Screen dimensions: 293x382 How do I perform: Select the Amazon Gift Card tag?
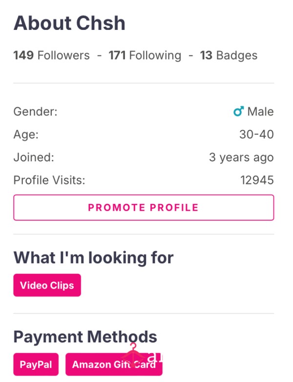tap(114, 364)
